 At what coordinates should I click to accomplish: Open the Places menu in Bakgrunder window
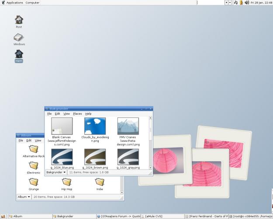77,114
